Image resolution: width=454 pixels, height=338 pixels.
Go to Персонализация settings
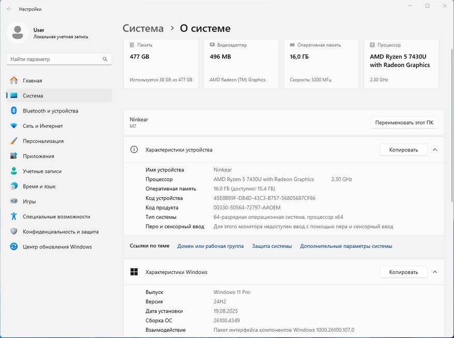coord(43,141)
